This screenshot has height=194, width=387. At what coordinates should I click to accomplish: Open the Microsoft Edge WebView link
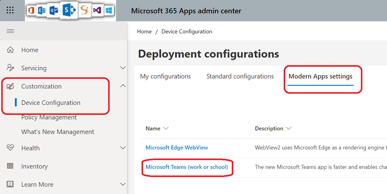point(176,148)
